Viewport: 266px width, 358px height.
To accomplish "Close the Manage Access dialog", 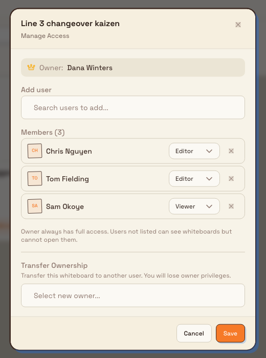I will tap(238, 25).
